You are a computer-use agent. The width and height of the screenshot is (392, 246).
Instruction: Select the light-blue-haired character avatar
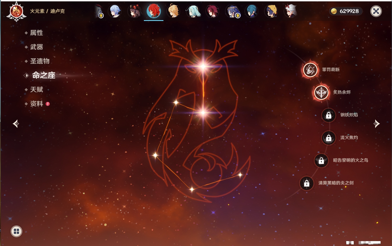point(115,11)
